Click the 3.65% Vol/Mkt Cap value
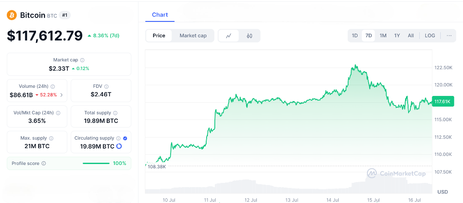Viewport: 463px width, 203px height. click(37, 121)
